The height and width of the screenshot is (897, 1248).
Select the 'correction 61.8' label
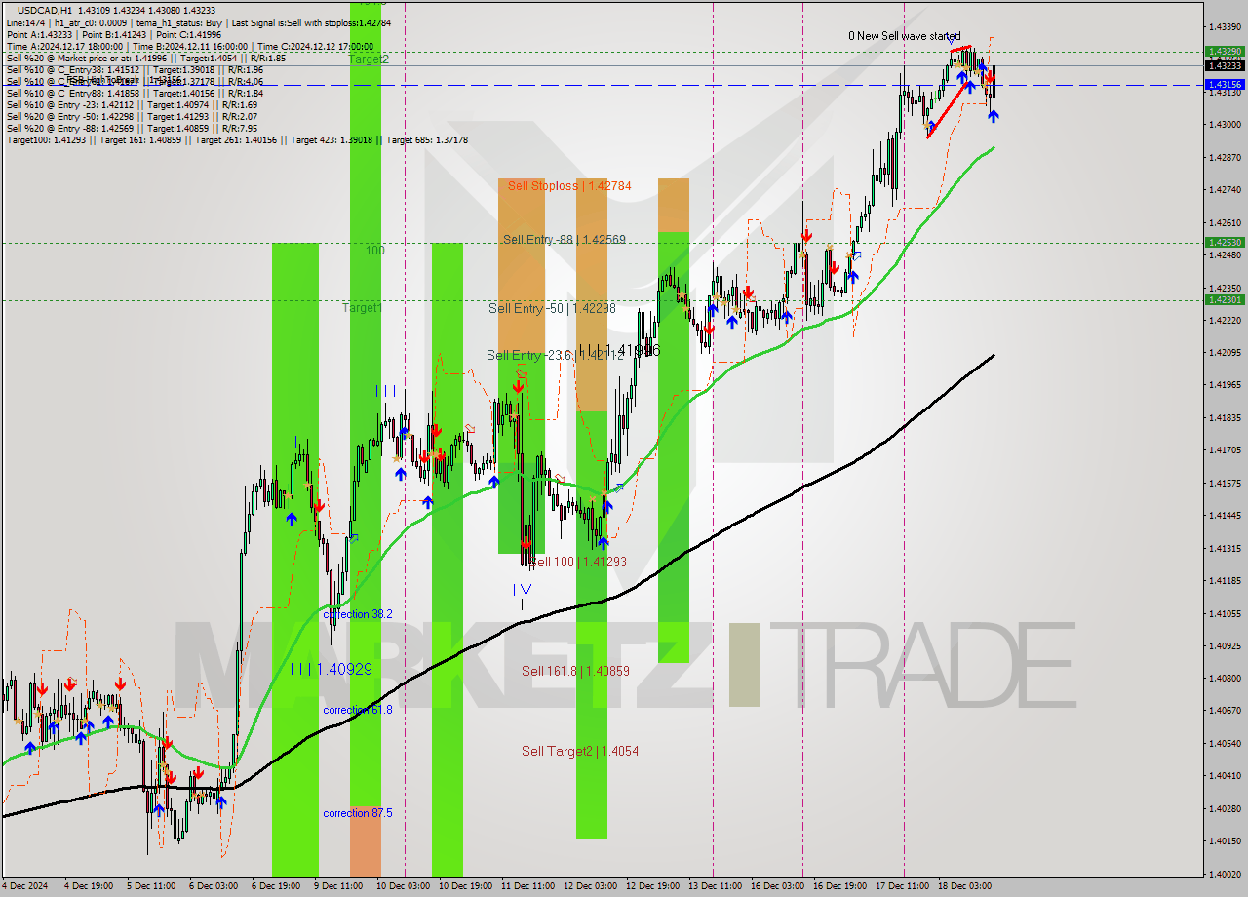[358, 710]
